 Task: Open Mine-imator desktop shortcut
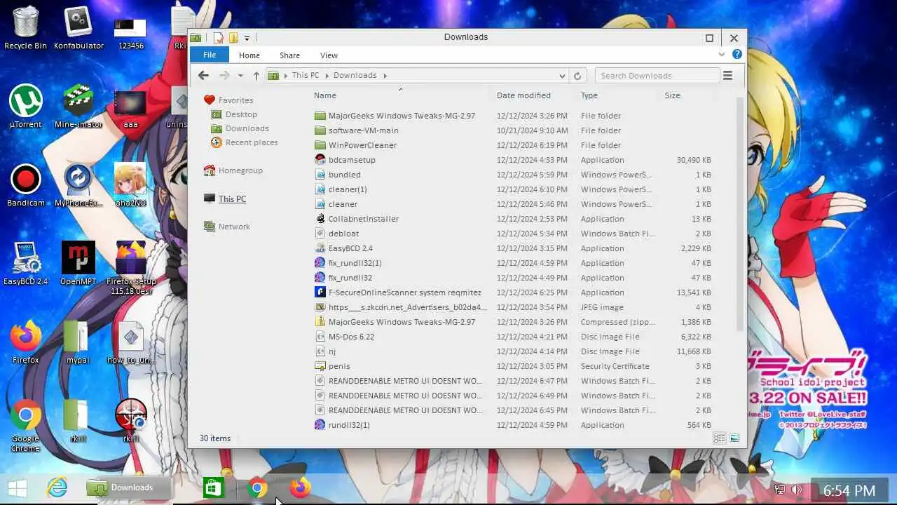[78, 107]
